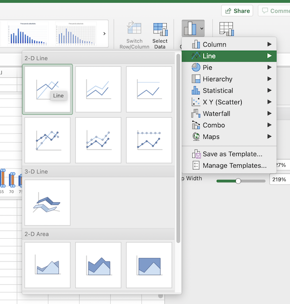Select the basic Line chart thumbnail
Viewport: 290px width, 304px height.
pyautogui.click(x=47, y=90)
